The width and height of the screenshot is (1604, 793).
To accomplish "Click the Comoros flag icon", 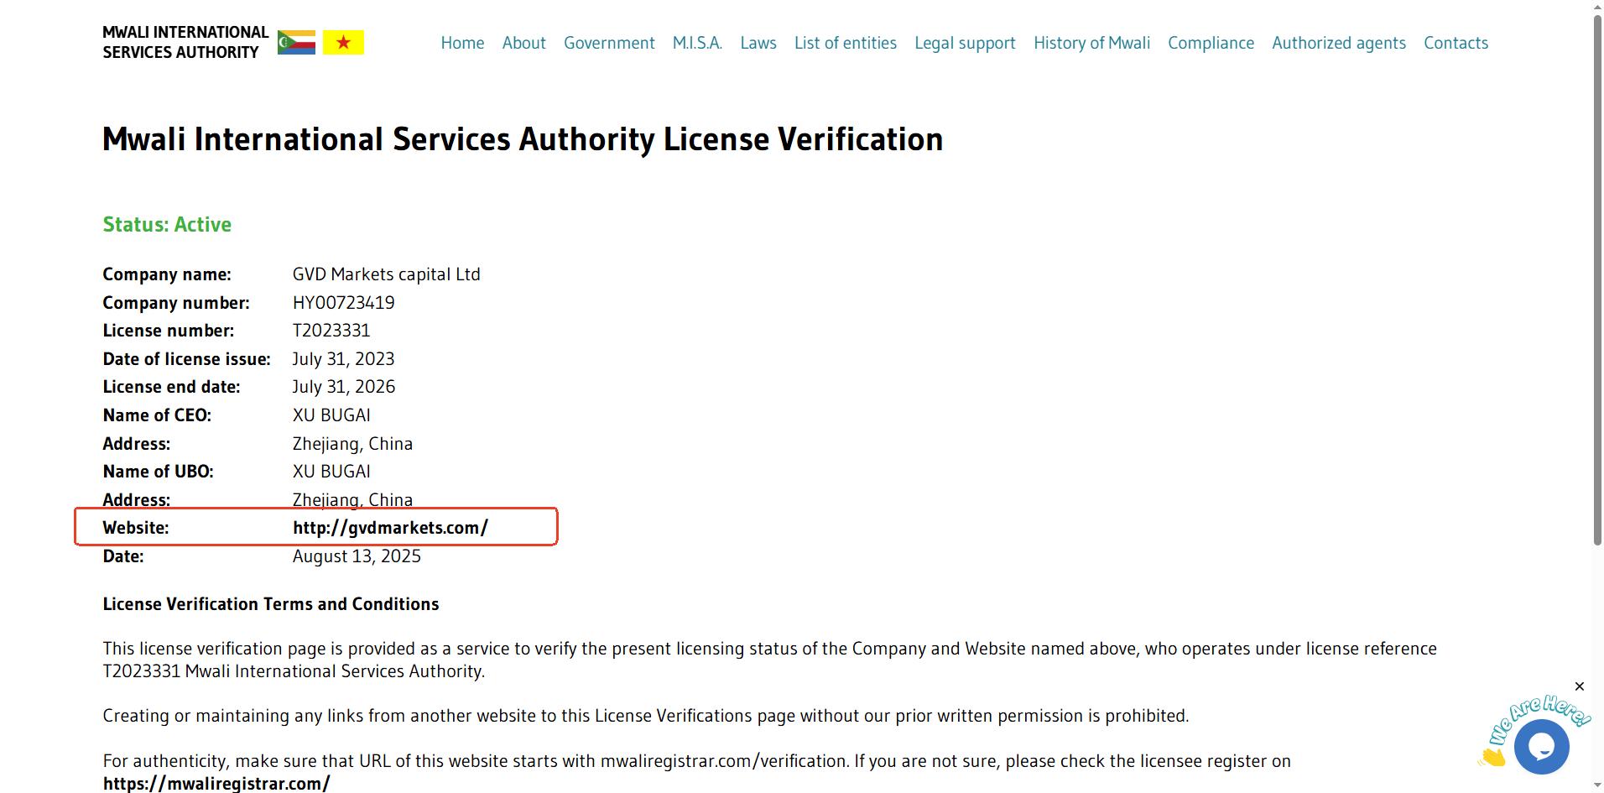I will tap(296, 42).
